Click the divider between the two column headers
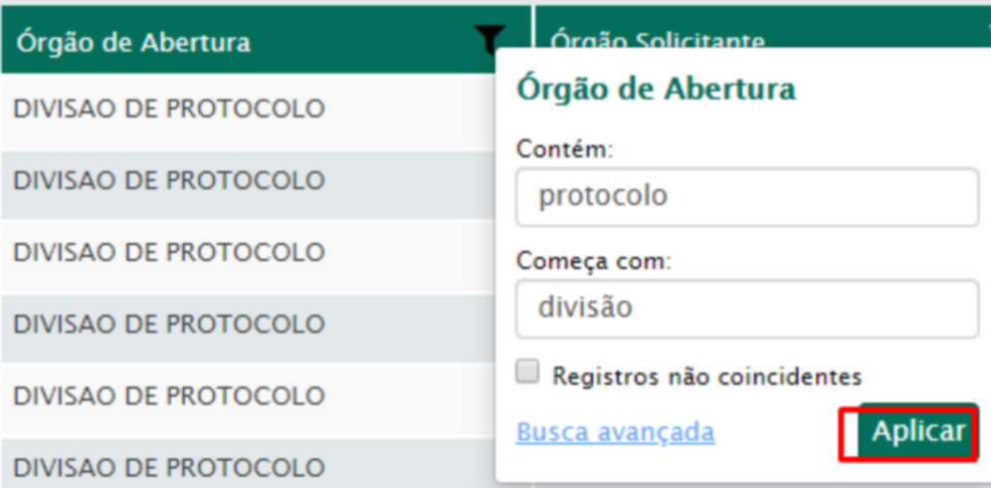 [x=532, y=25]
